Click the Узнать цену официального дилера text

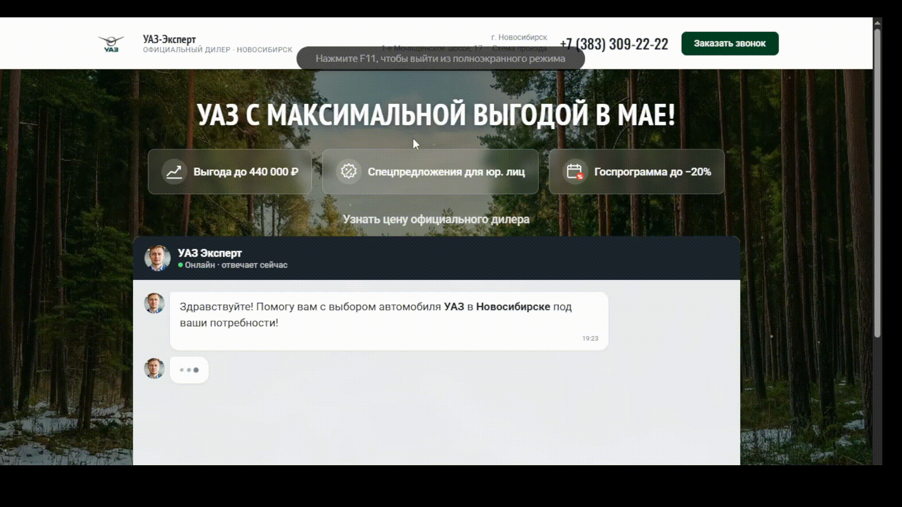[436, 219]
